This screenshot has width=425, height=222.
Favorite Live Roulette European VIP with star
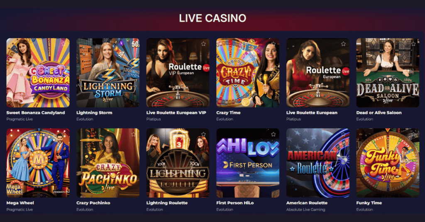[203, 44]
